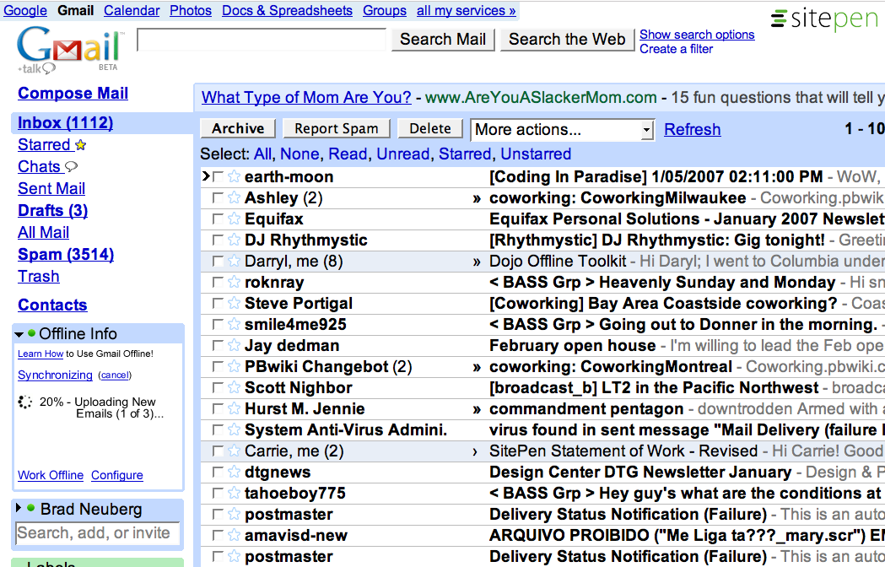Click Work Offline link
This screenshot has width=885, height=567.
[51, 476]
